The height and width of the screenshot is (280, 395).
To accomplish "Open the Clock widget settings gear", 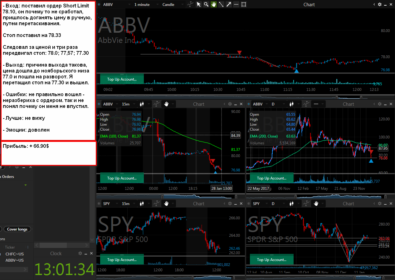I will tap(80, 253).
